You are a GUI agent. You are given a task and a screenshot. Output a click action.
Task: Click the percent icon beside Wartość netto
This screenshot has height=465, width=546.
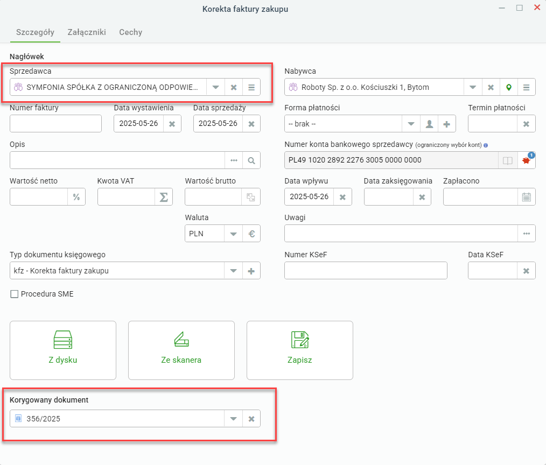tap(76, 197)
